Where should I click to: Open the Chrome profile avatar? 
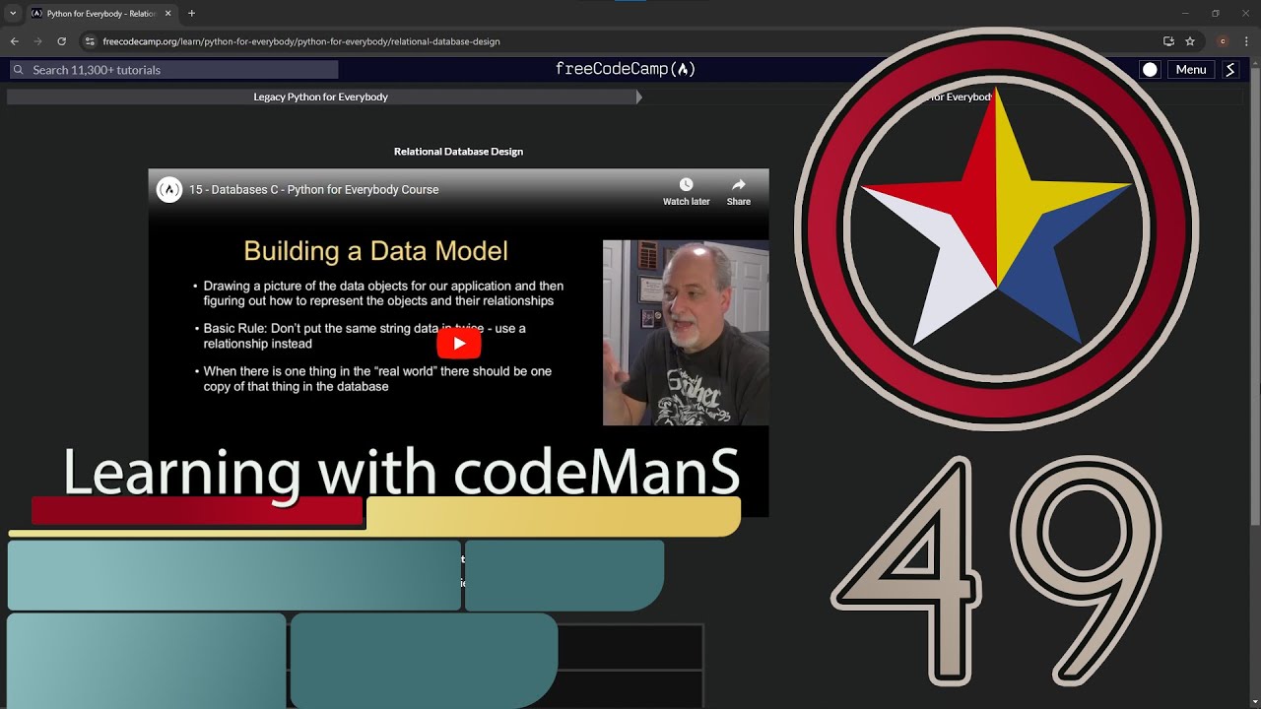pyautogui.click(x=1223, y=41)
